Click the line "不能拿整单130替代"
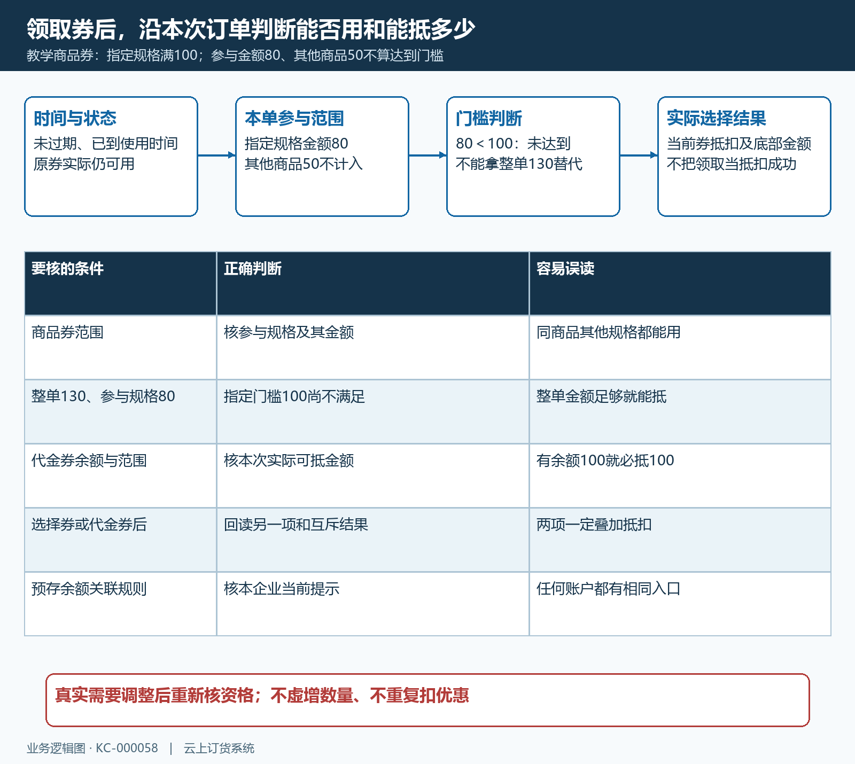 [519, 163]
